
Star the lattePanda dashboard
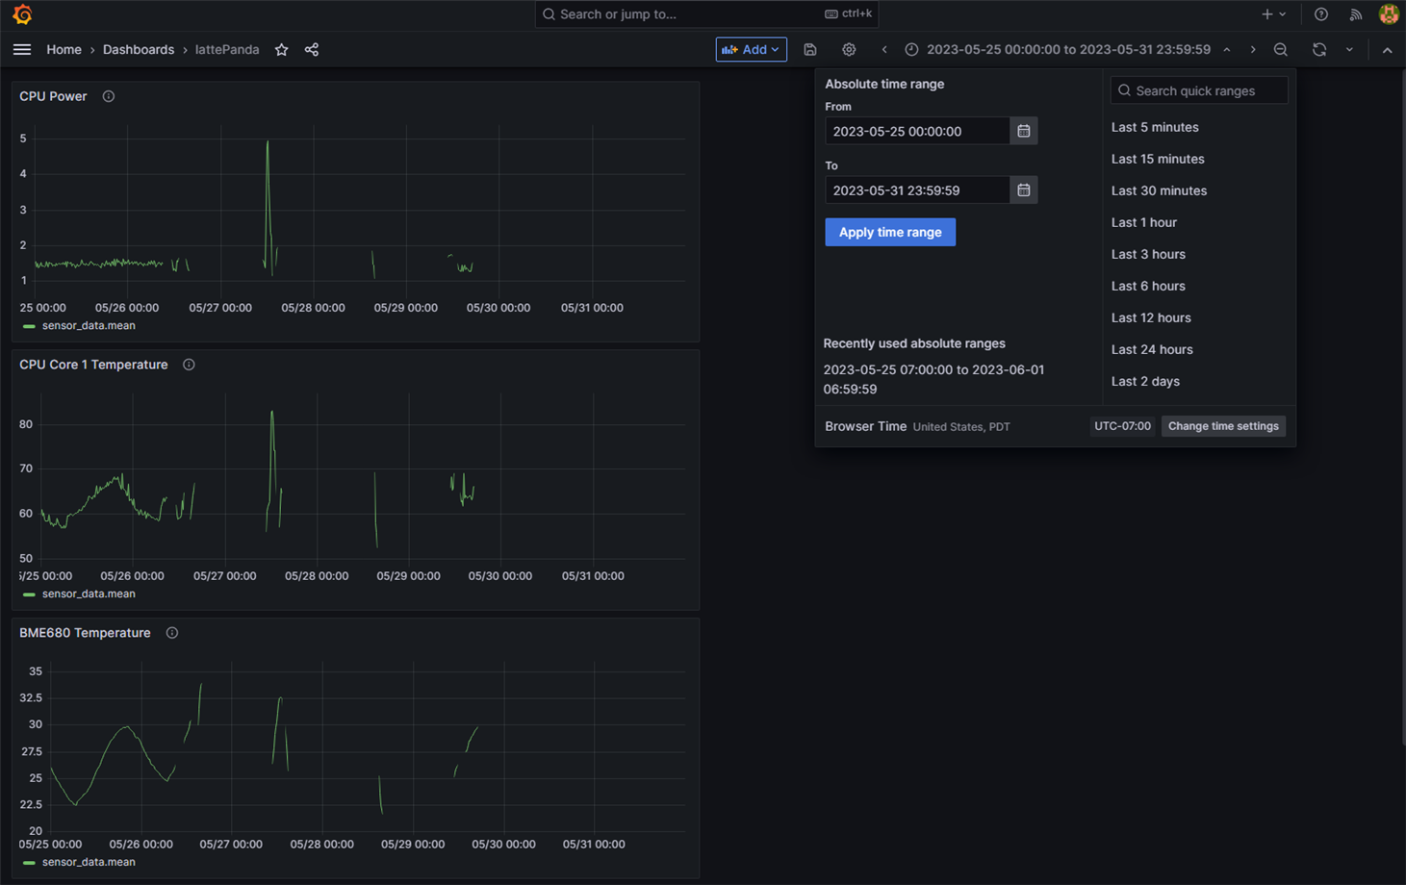coord(281,50)
